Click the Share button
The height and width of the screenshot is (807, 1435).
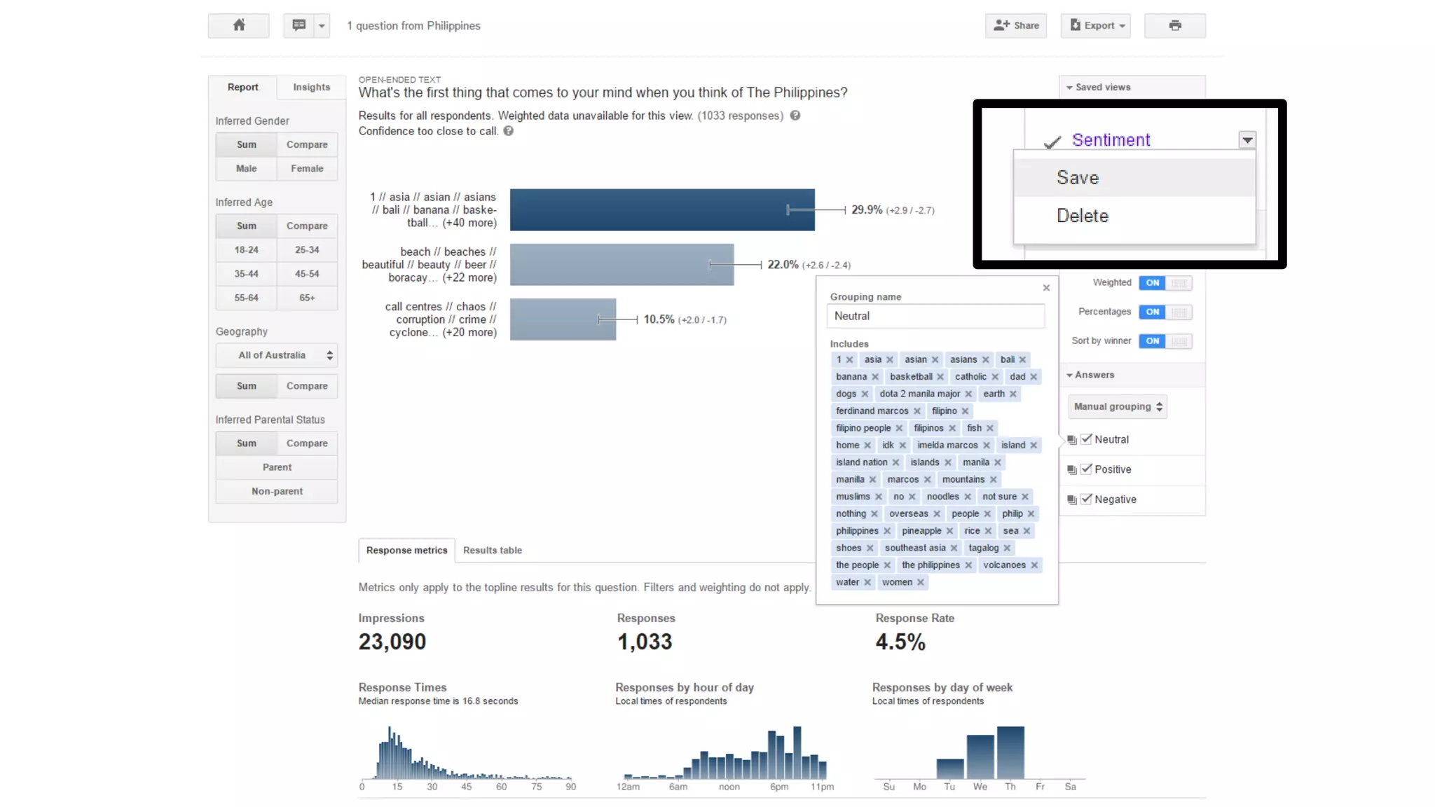tap(1016, 26)
